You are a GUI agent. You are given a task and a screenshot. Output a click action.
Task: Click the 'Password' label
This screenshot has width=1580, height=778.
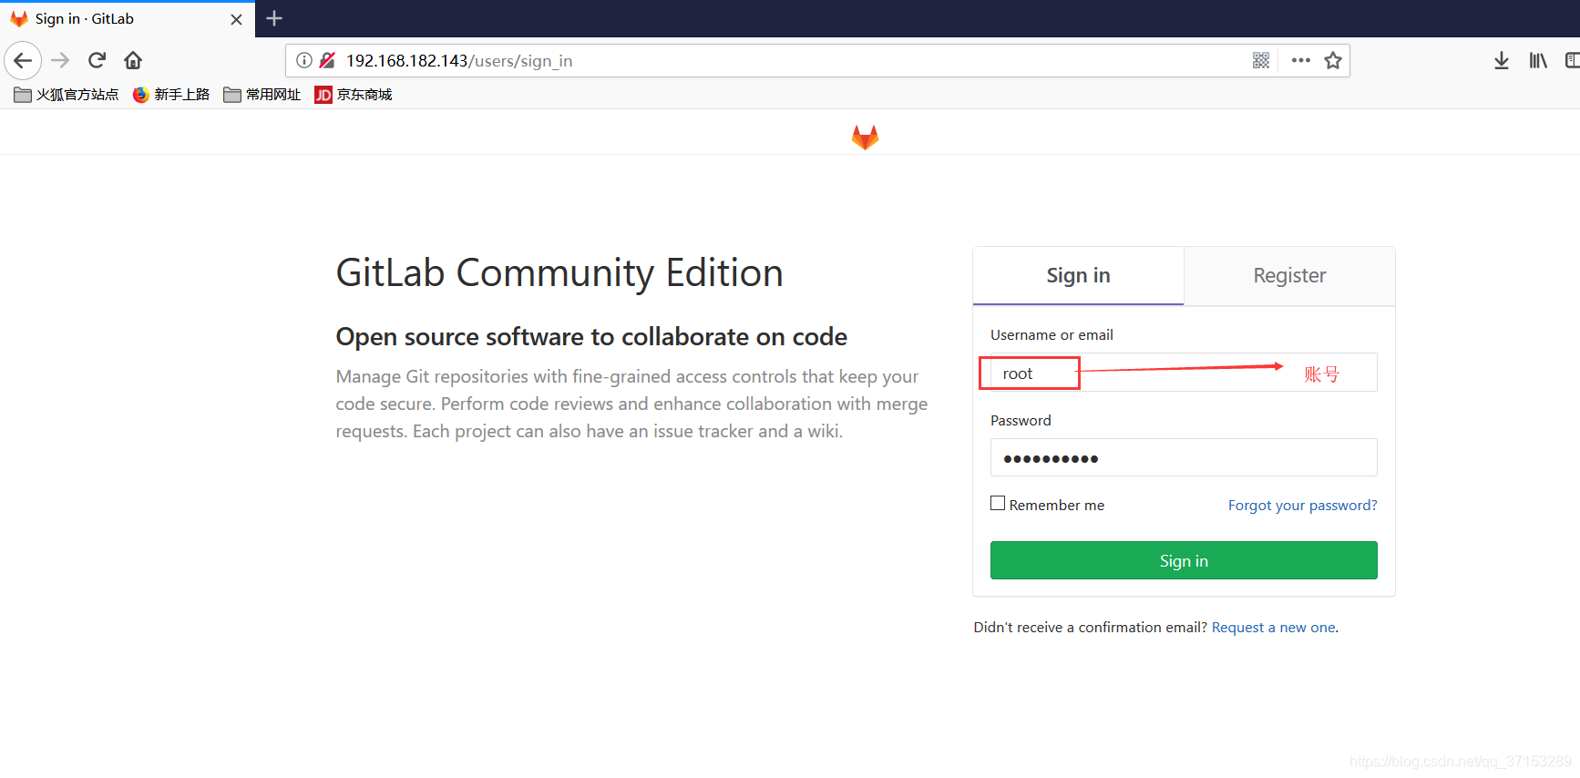click(x=1021, y=421)
